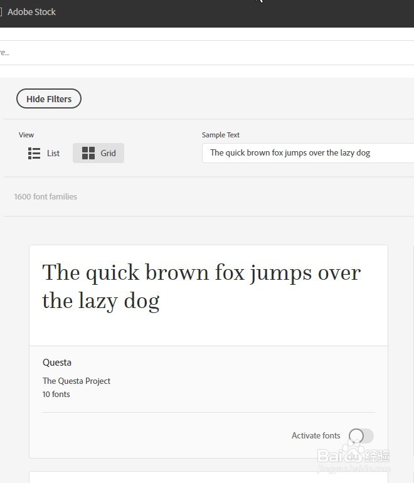Click the 'View' label above List
Image resolution: width=414 pixels, height=483 pixels.
click(26, 135)
